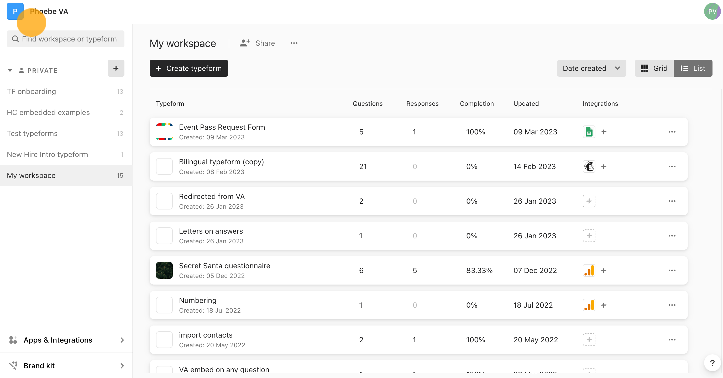Image resolution: width=723 pixels, height=378 pixels.
Task: Add a new private workspace with plus
Action: [116, 68]
